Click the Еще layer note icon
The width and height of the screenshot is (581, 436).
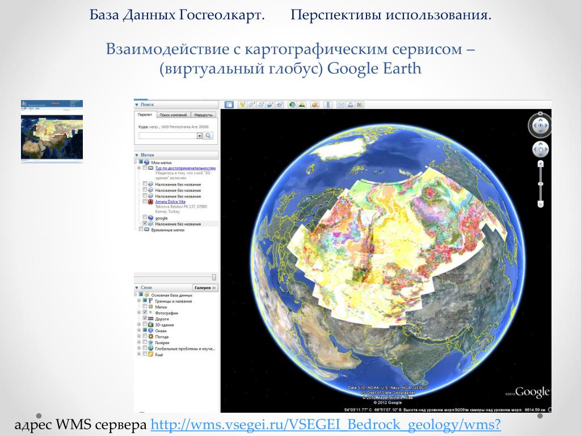coord(151,354)
